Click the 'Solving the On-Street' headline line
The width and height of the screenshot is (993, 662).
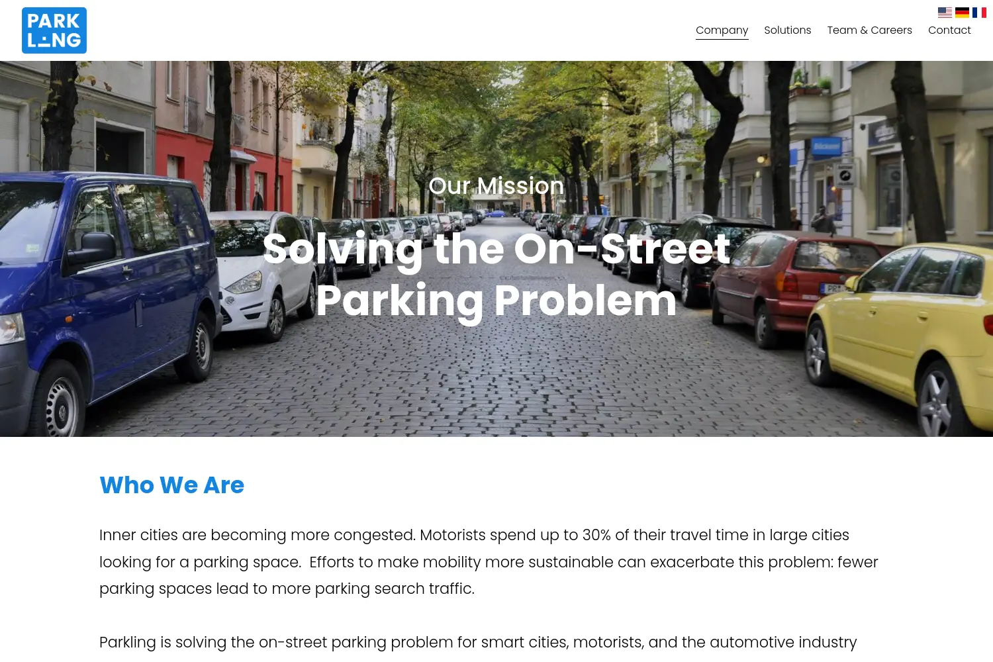(x=496, y=249)
